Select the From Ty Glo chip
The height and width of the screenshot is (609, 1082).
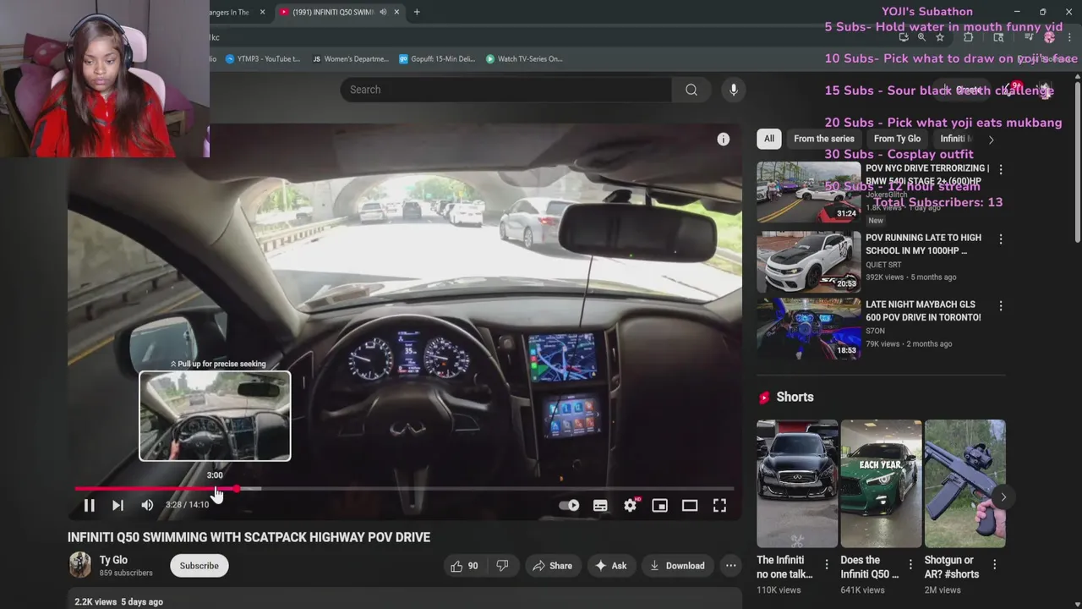click(897, 139)
